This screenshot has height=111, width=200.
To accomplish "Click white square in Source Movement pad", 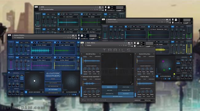I will [x=34, y=81].
